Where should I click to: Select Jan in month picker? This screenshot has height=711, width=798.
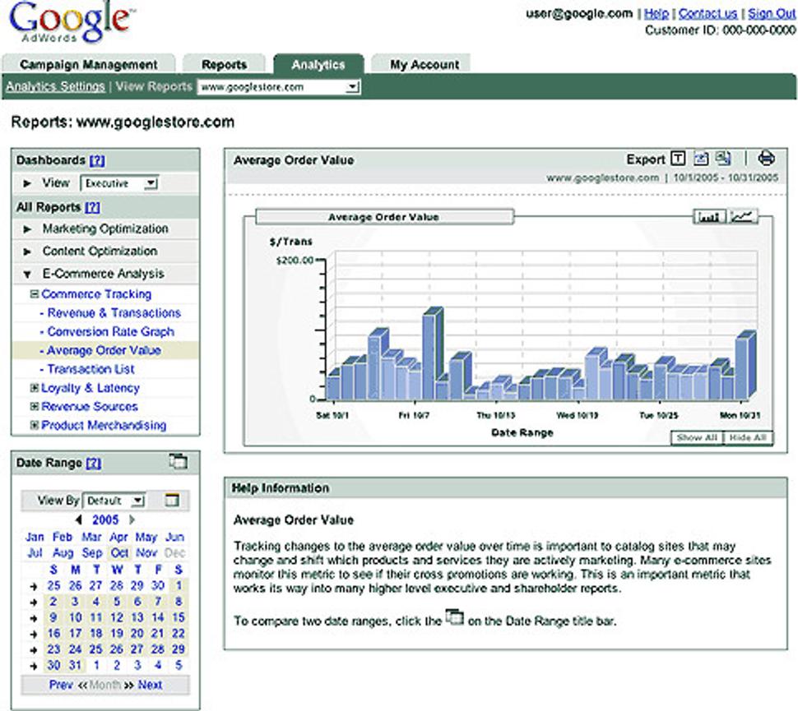pos(35,537)
